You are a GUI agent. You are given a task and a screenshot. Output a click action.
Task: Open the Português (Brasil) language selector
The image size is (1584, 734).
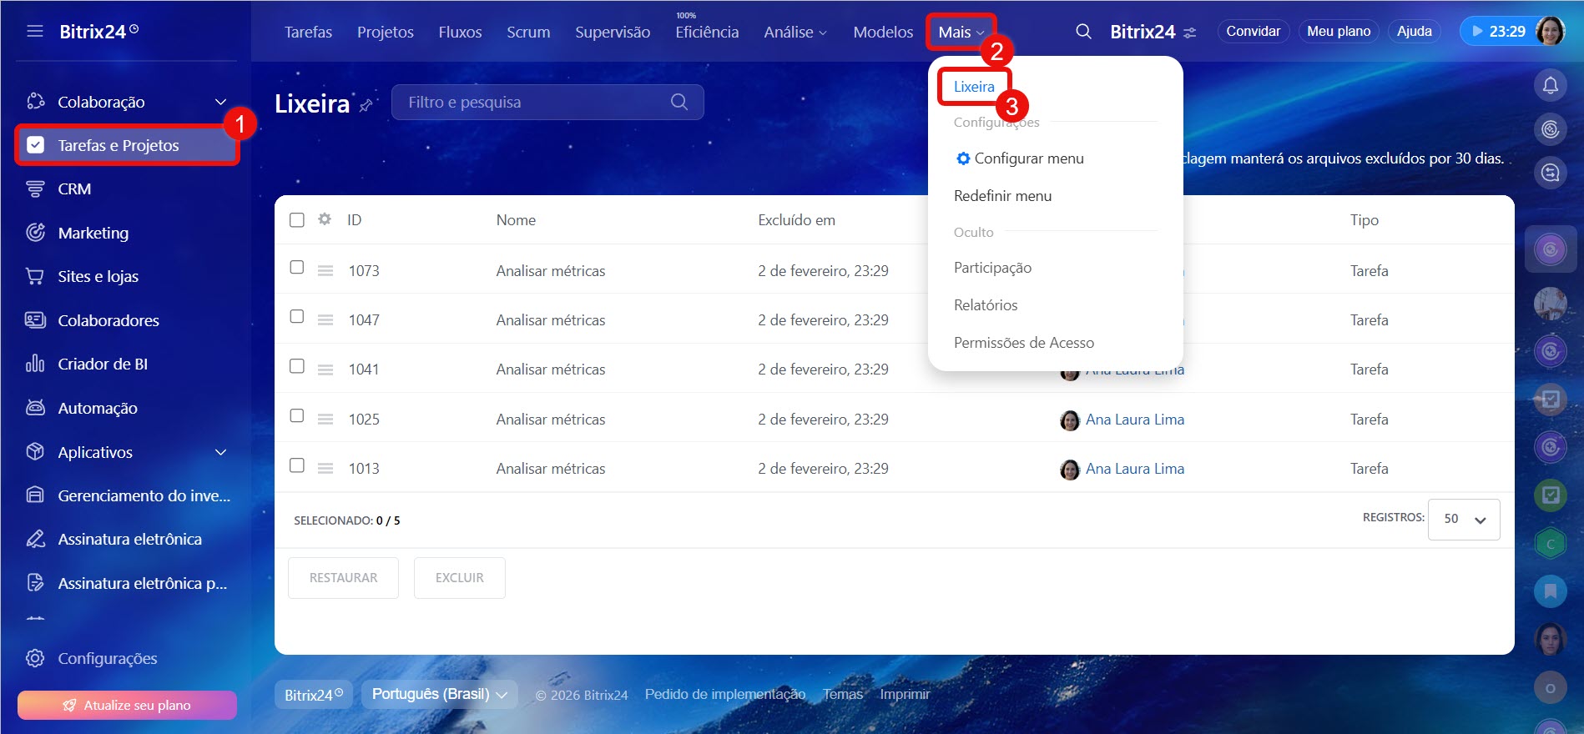click(439, 694)
